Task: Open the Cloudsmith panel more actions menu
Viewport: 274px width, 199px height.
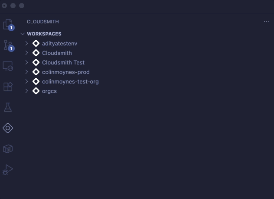Action: 266,22
